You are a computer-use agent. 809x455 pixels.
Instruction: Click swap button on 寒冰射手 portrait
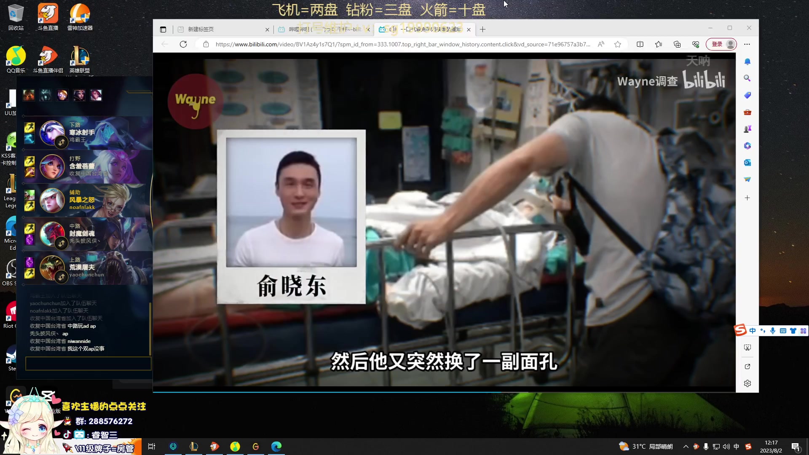pos(62,142)
